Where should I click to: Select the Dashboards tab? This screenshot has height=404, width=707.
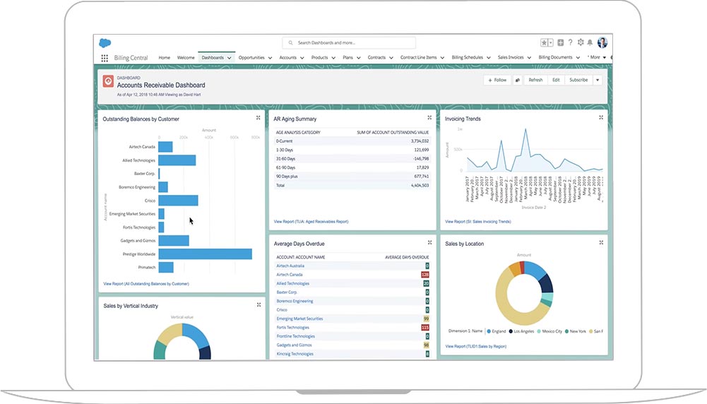coord(213,58)
